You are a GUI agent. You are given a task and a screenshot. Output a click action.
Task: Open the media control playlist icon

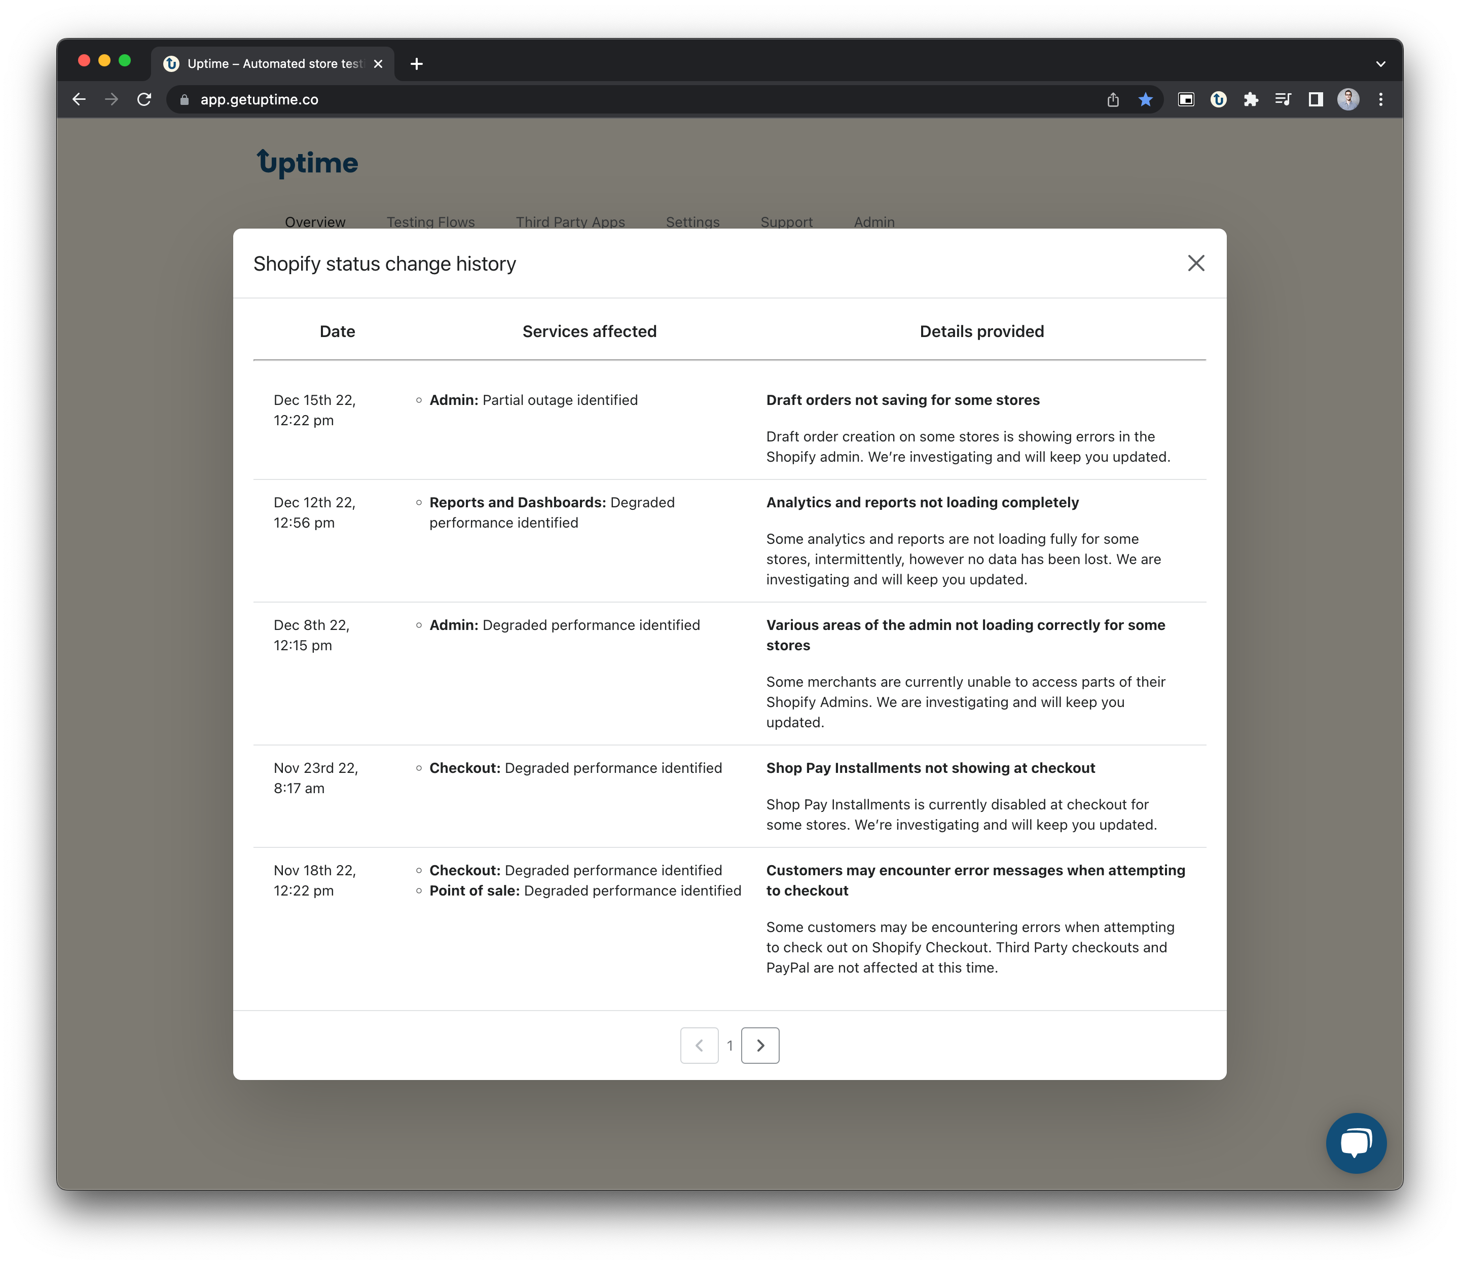tap(1283, 99)
